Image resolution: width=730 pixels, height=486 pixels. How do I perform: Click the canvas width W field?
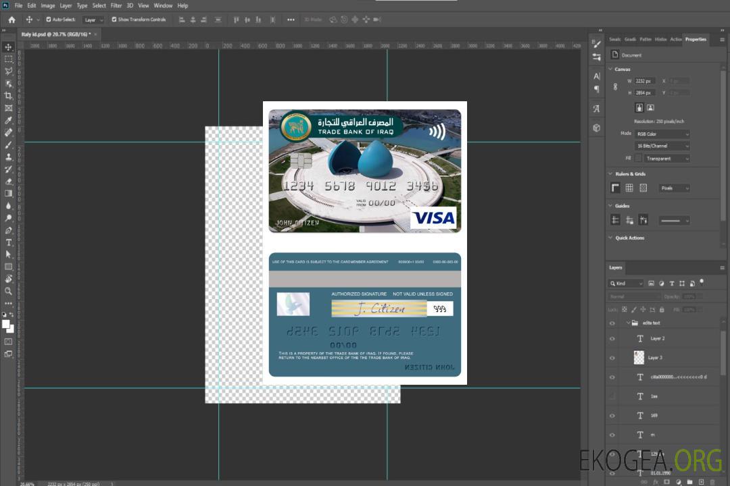[645, 81]
